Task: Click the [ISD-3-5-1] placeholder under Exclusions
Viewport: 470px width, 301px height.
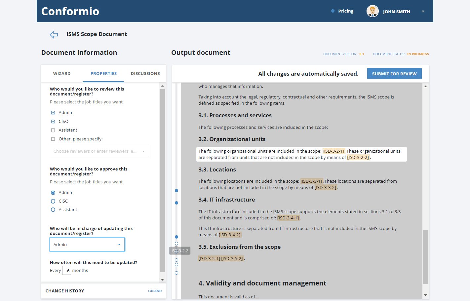Action: (209, 259)
